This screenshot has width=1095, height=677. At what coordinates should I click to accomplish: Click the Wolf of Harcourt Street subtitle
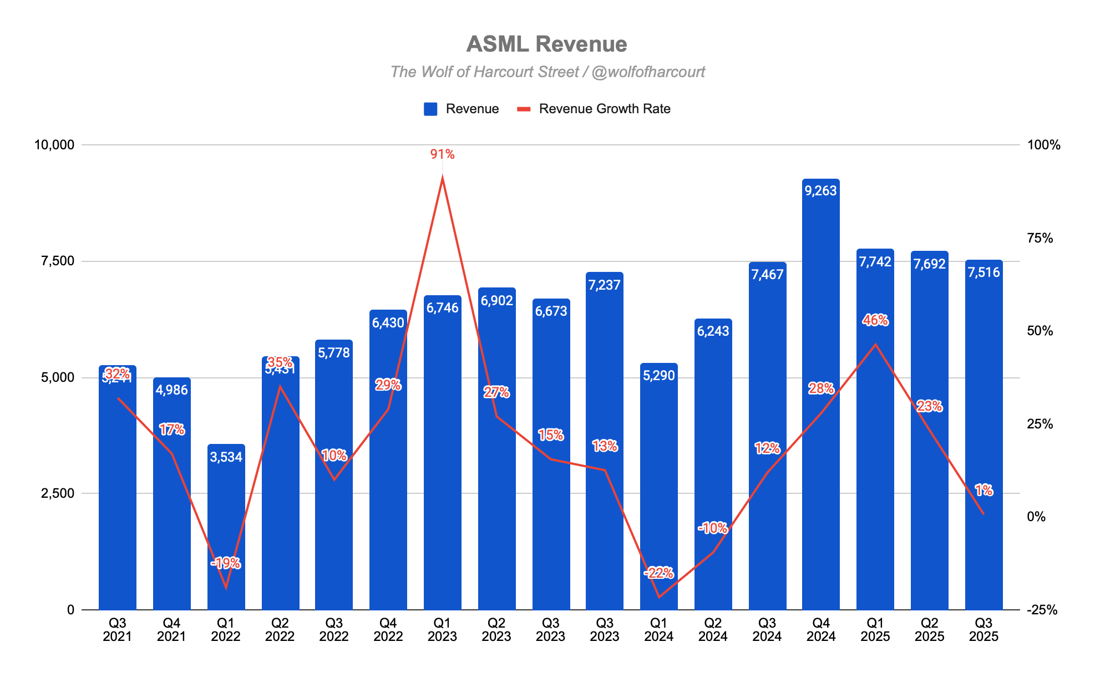(x=547, y=72)
